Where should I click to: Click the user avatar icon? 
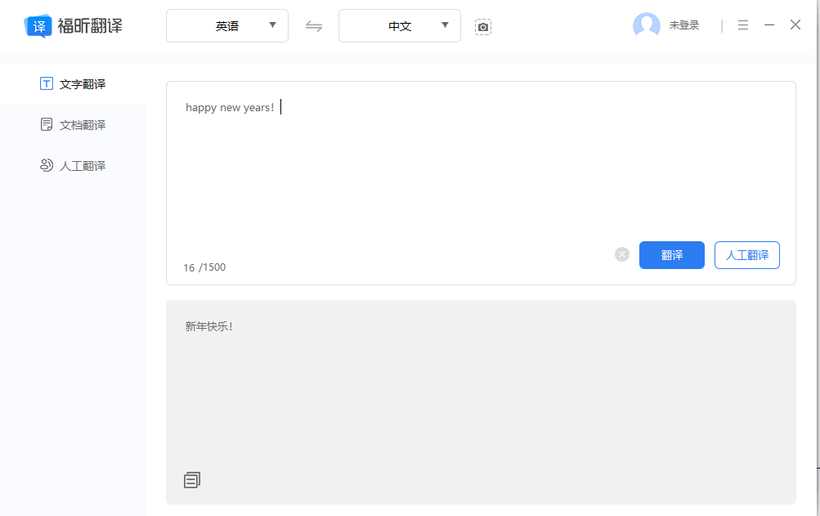tap(646, 25)
